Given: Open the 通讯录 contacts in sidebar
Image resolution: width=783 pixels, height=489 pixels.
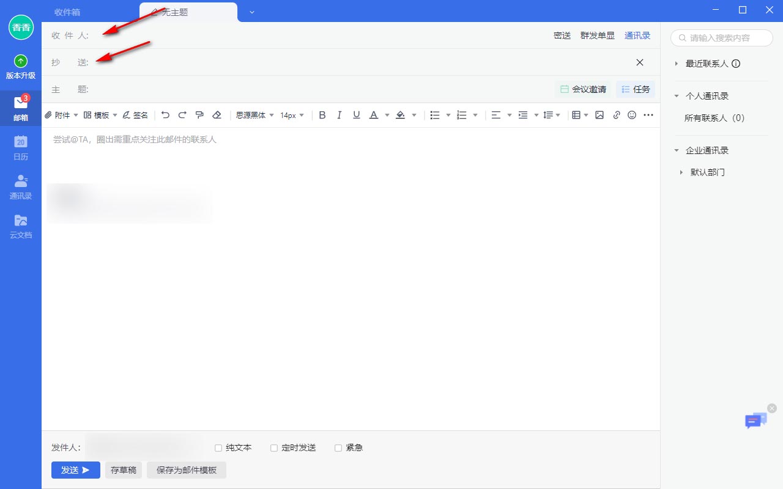Looking at the screenshot, I should 21,186.
